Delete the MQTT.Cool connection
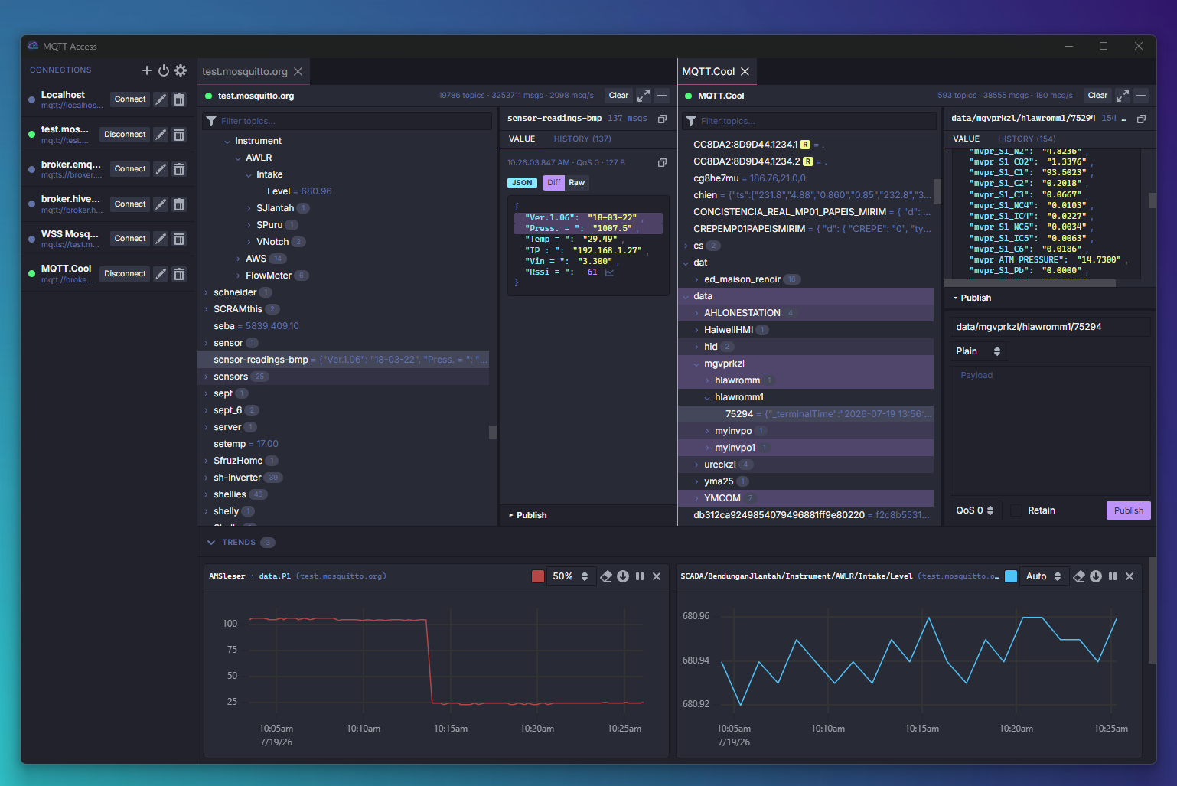 click(179, 274)
